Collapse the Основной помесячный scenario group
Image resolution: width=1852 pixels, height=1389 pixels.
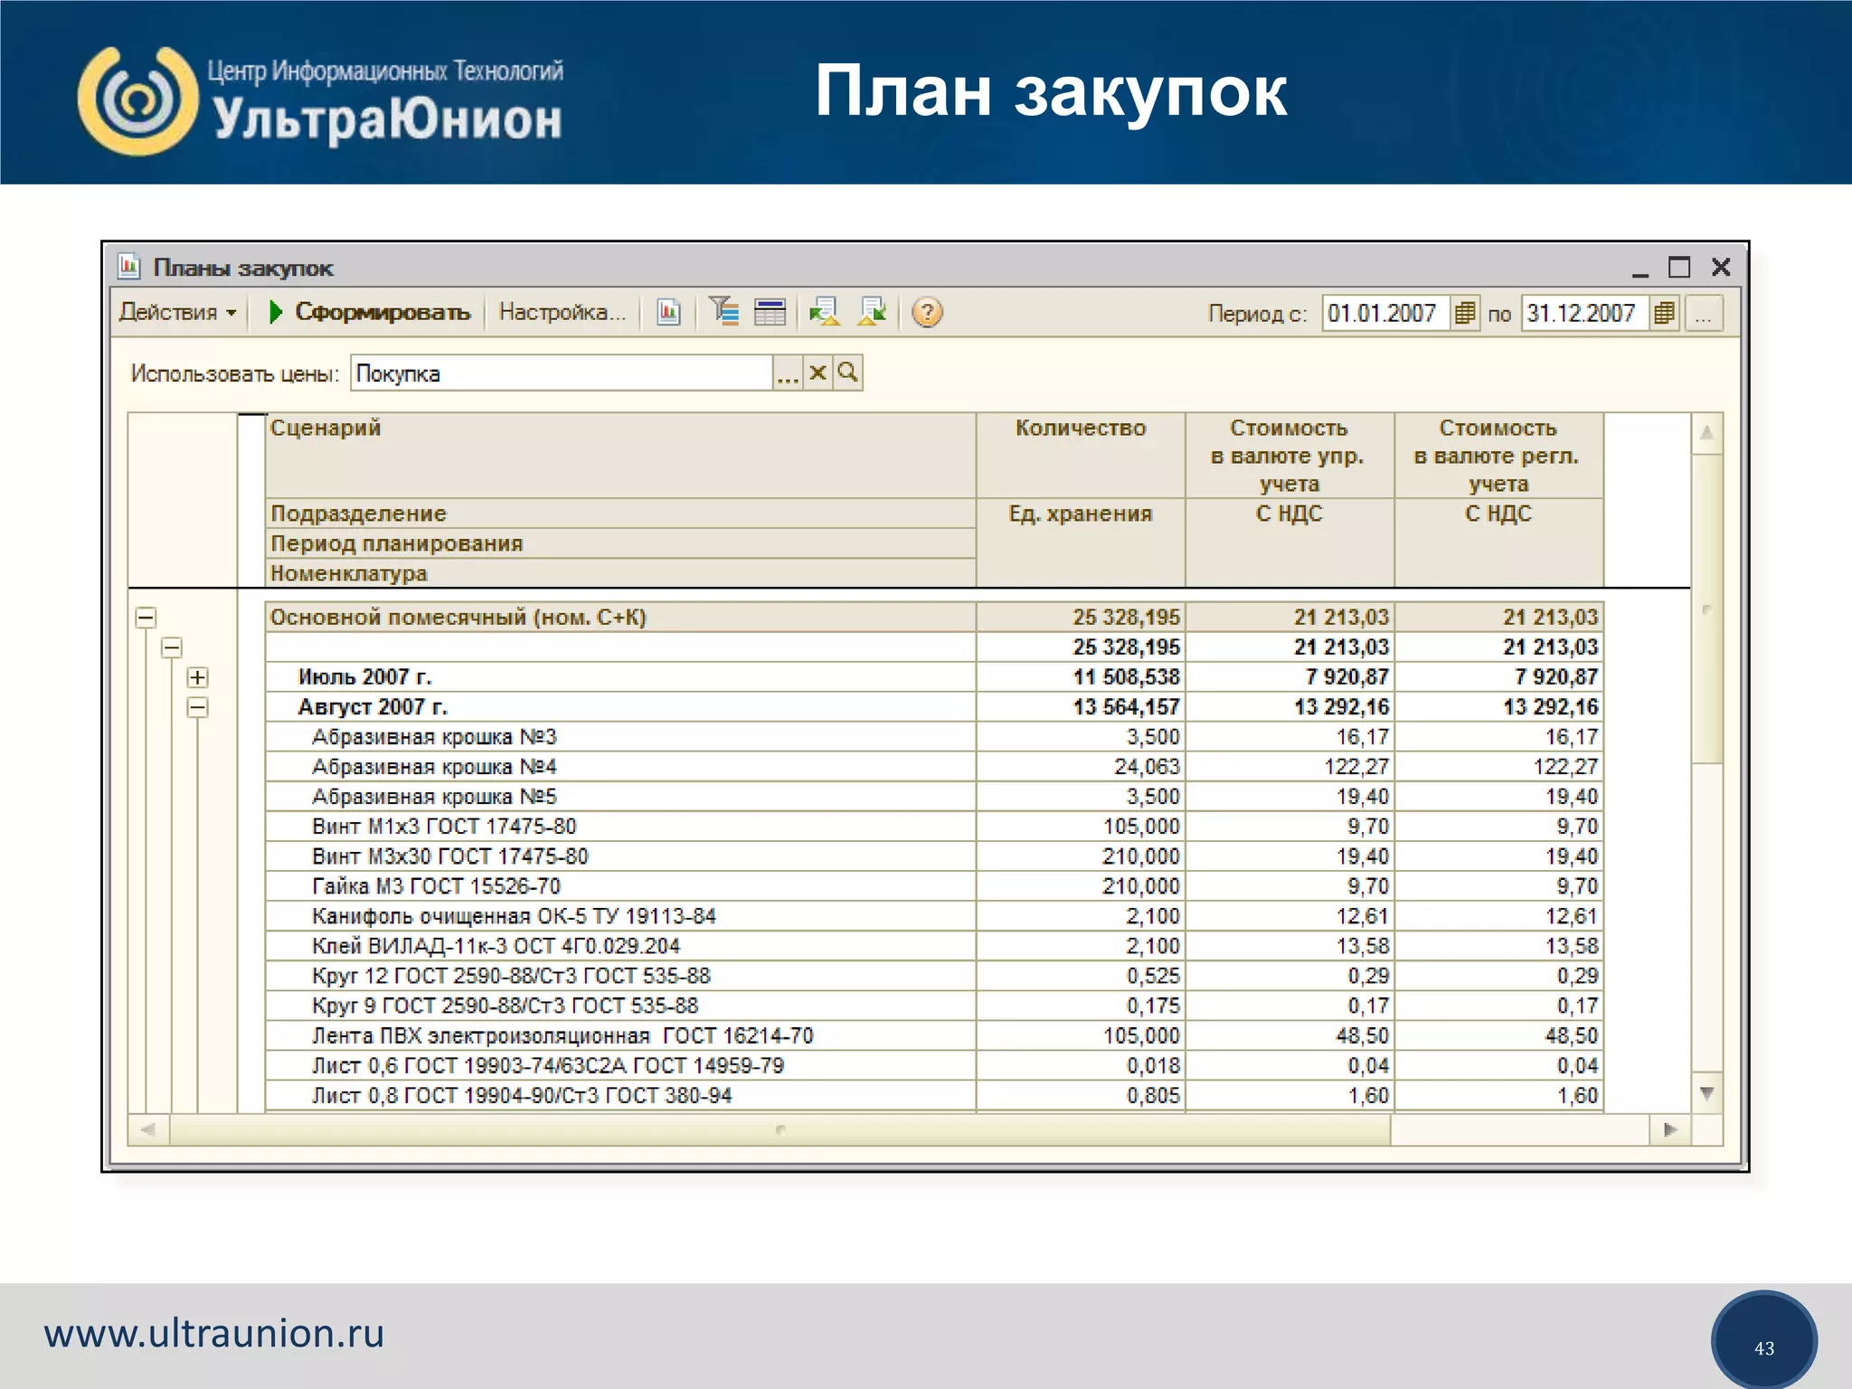pyautogui.click(x=146, y=618)
